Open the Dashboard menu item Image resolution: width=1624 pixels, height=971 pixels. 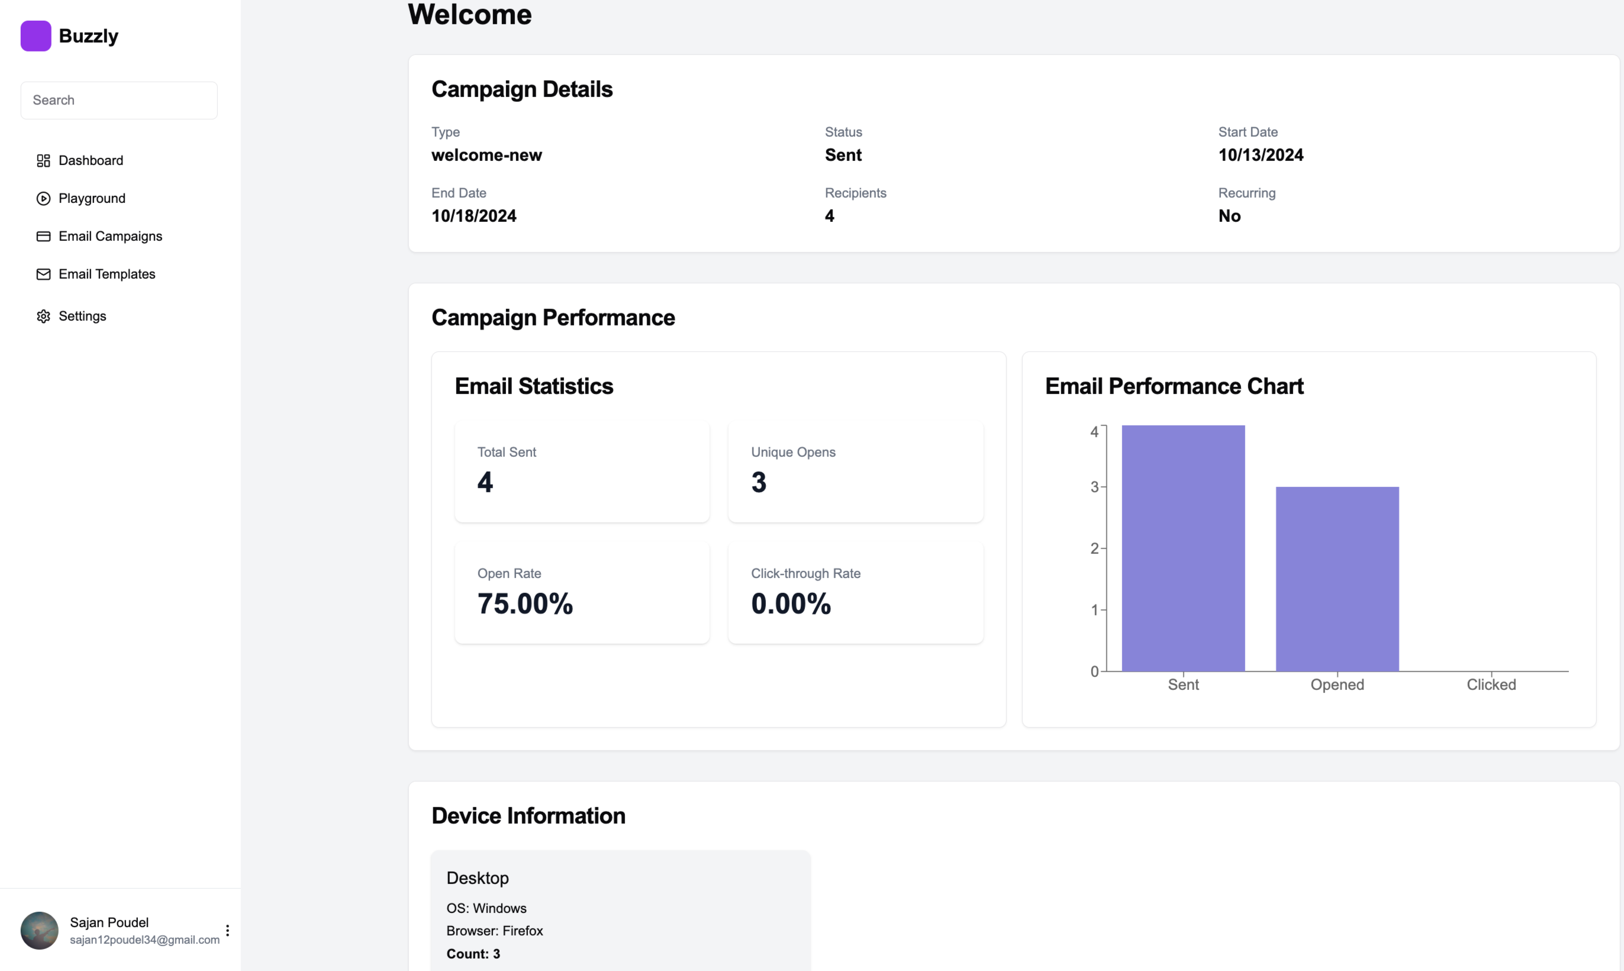click(x=91, y=160)
